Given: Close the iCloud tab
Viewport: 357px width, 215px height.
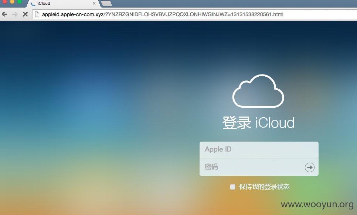Looking at the screenshot, I should [94, 3].
